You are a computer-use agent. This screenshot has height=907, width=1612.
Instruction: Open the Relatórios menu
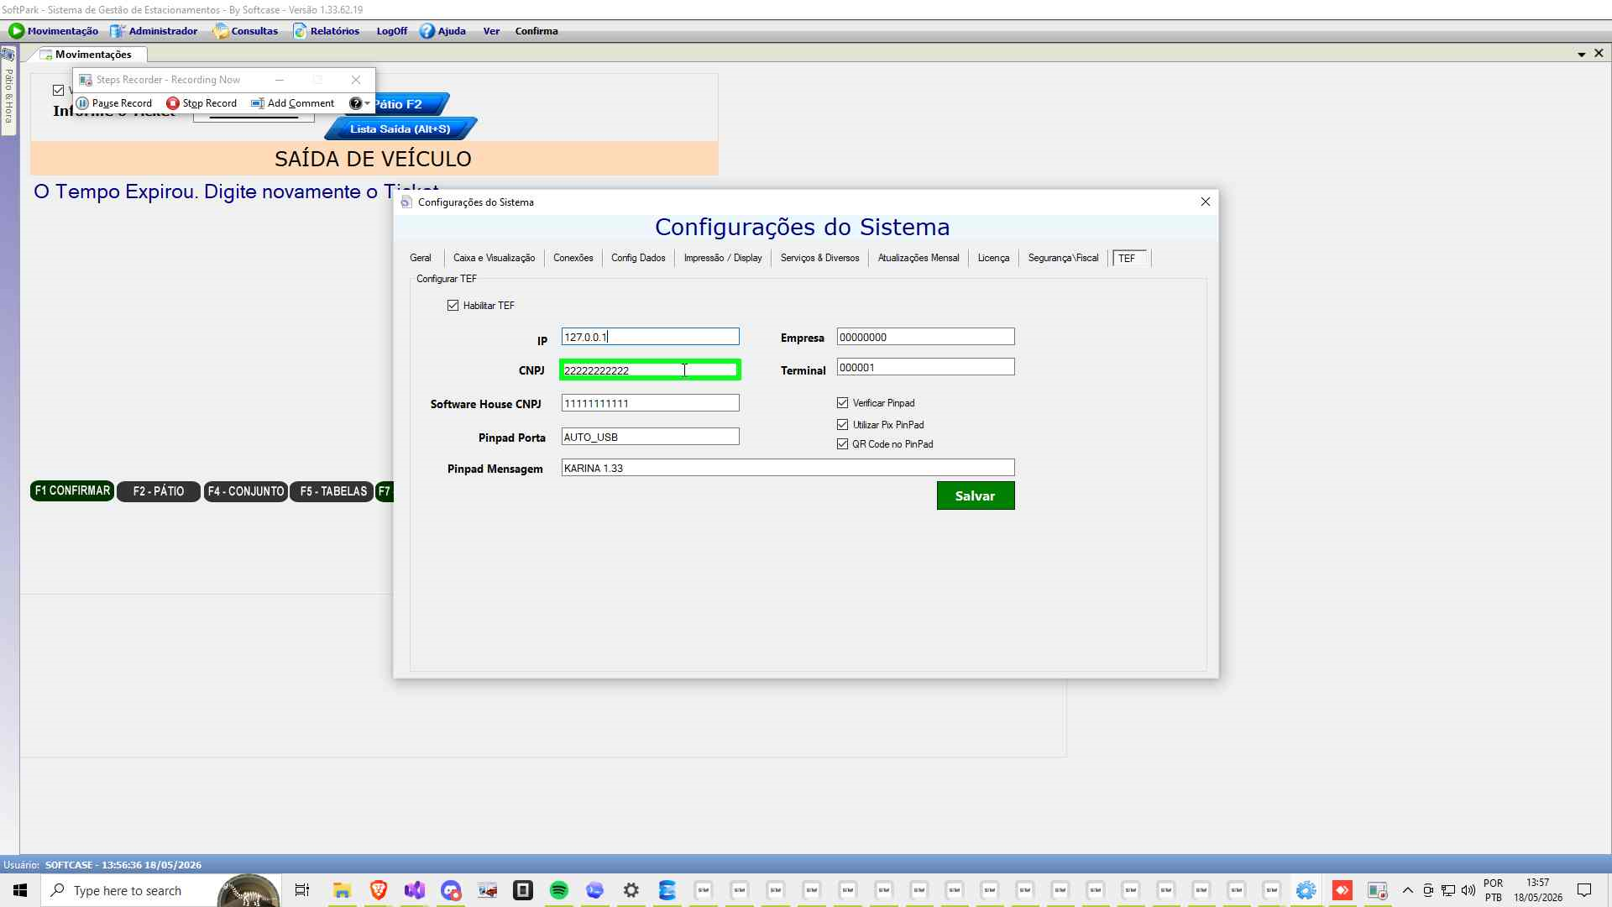(x=326, y=31)
